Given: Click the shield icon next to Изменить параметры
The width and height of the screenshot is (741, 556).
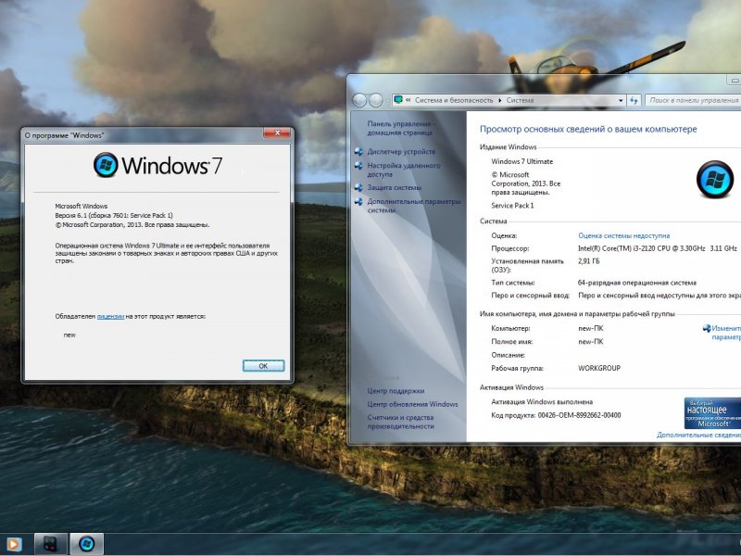Looking at the screenshot, I should coord(707,328).
